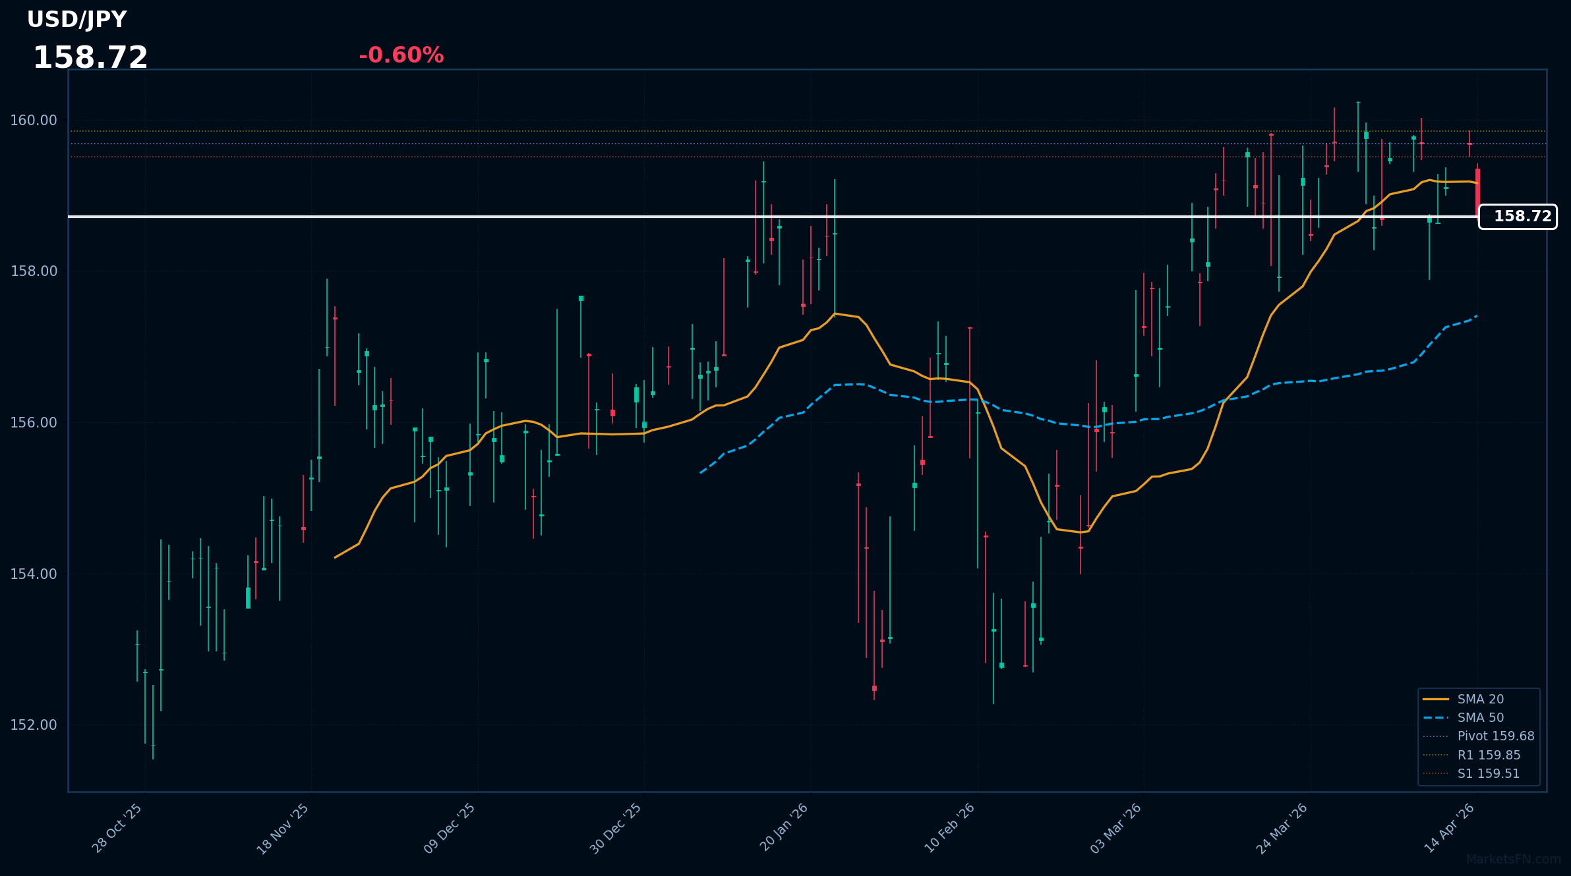The width and height of the screenshot is (1571, 876).
Task: Click the -0.60% change value
Action: 401,55
